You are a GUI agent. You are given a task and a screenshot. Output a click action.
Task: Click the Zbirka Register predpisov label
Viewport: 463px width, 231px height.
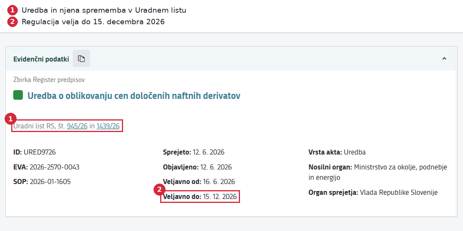49,80
